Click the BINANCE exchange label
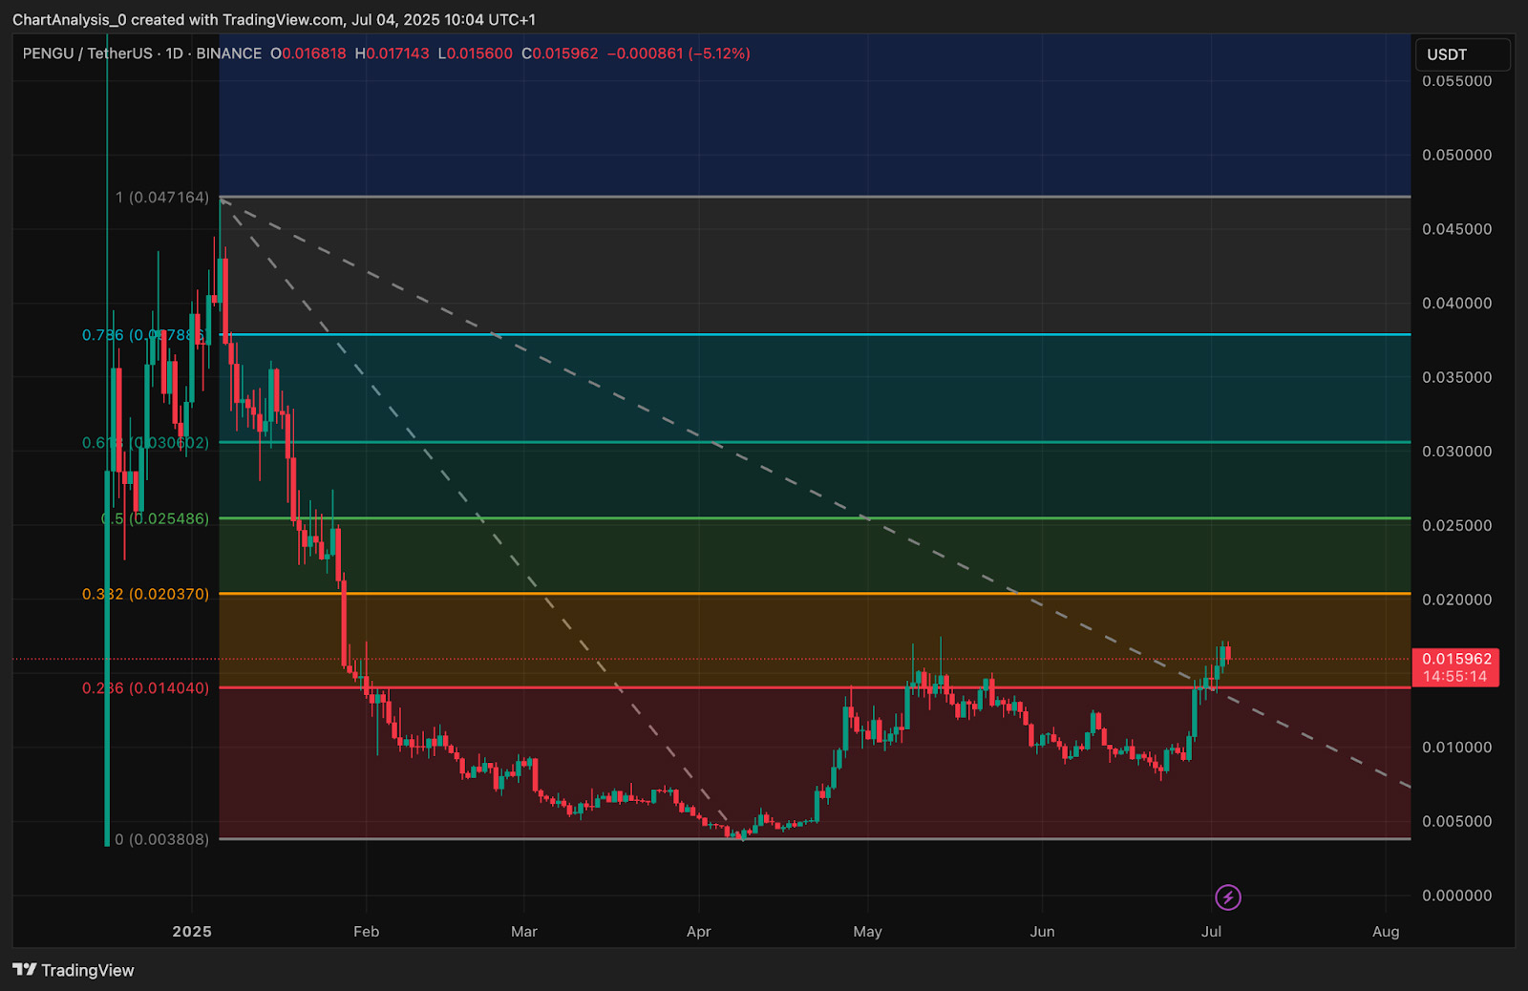The image size is (1528, 991). point(228,53)
